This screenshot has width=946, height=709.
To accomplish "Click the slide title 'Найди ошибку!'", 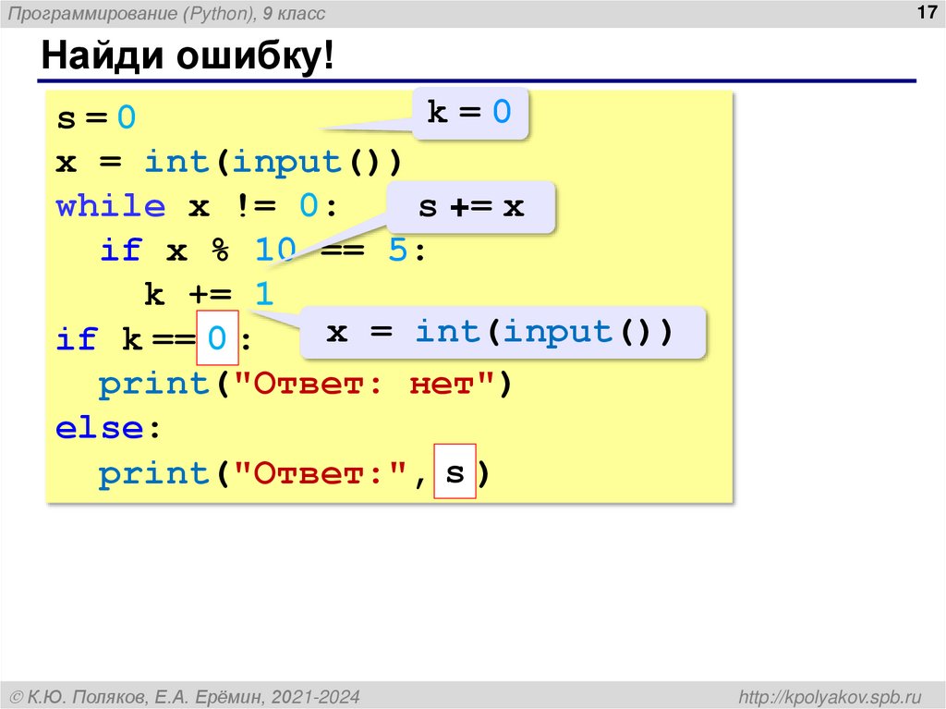I will point(187,56).
